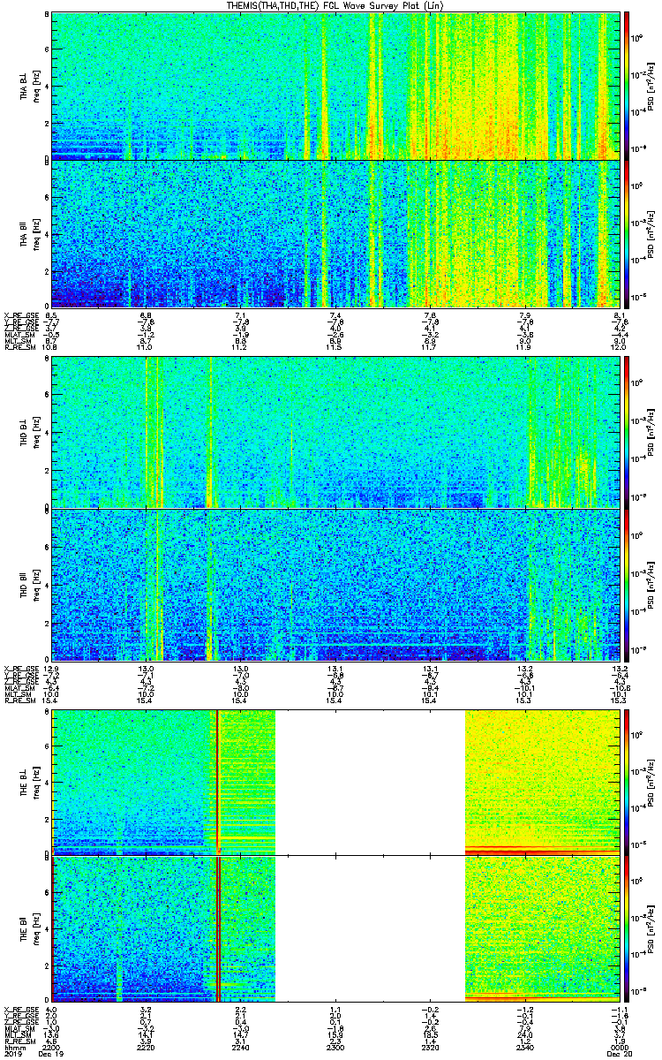The image size is (662, 1060).
Task: Click the '10.8' R_RE_SM value under THA
Action: point(51,348)
